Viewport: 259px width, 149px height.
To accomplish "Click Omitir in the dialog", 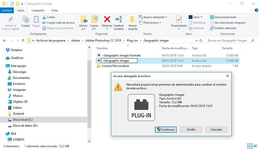I will 191,130.
